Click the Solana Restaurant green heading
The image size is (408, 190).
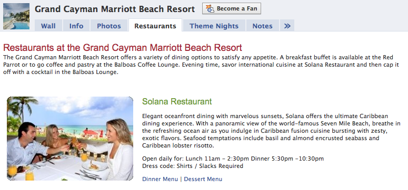tap(177, 101)
